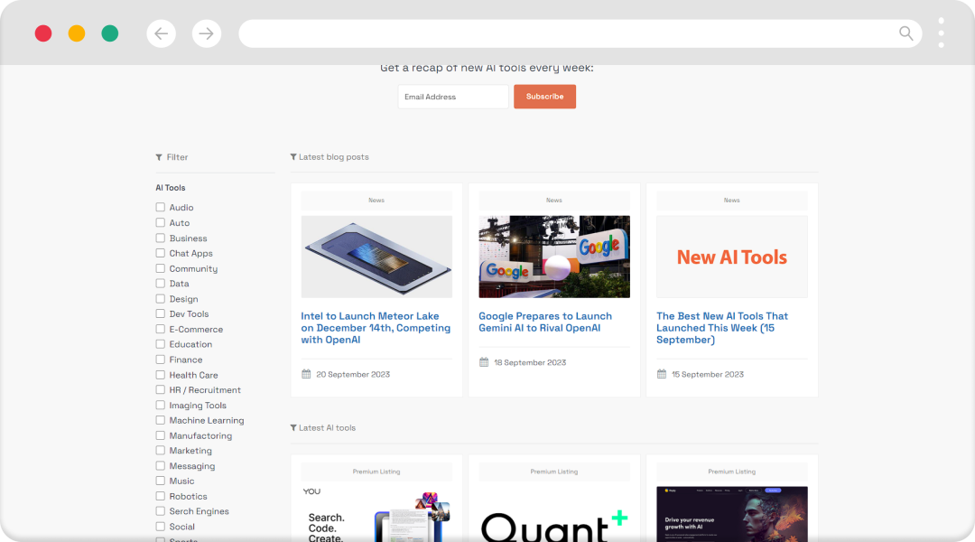Open the YOU Search Code Create listing image
Image resolution: width=975 pixels, height=542 pixels.
point(376,515)
